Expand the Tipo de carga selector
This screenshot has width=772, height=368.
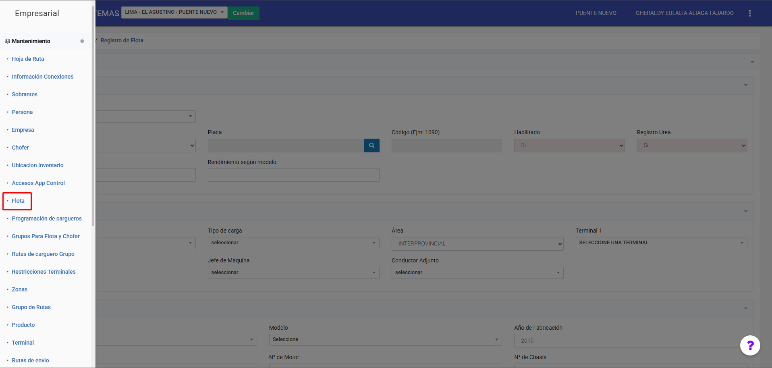293,243
